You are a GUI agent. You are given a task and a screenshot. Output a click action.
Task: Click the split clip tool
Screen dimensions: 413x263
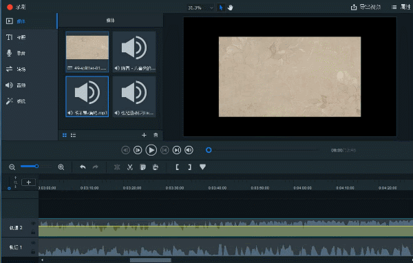coord(117,167)
